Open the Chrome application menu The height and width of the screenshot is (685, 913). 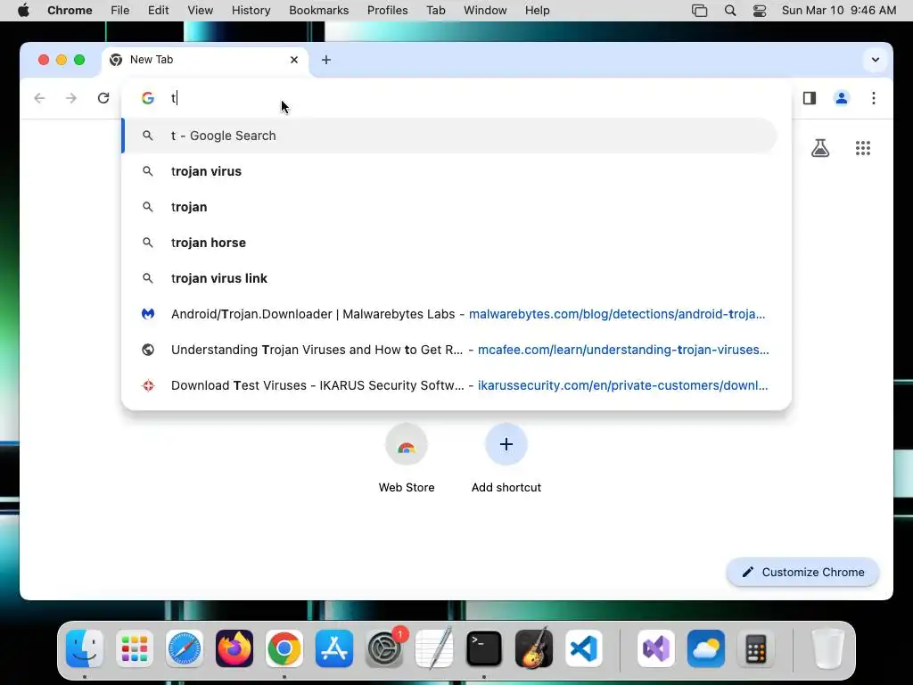click(70, 11)
